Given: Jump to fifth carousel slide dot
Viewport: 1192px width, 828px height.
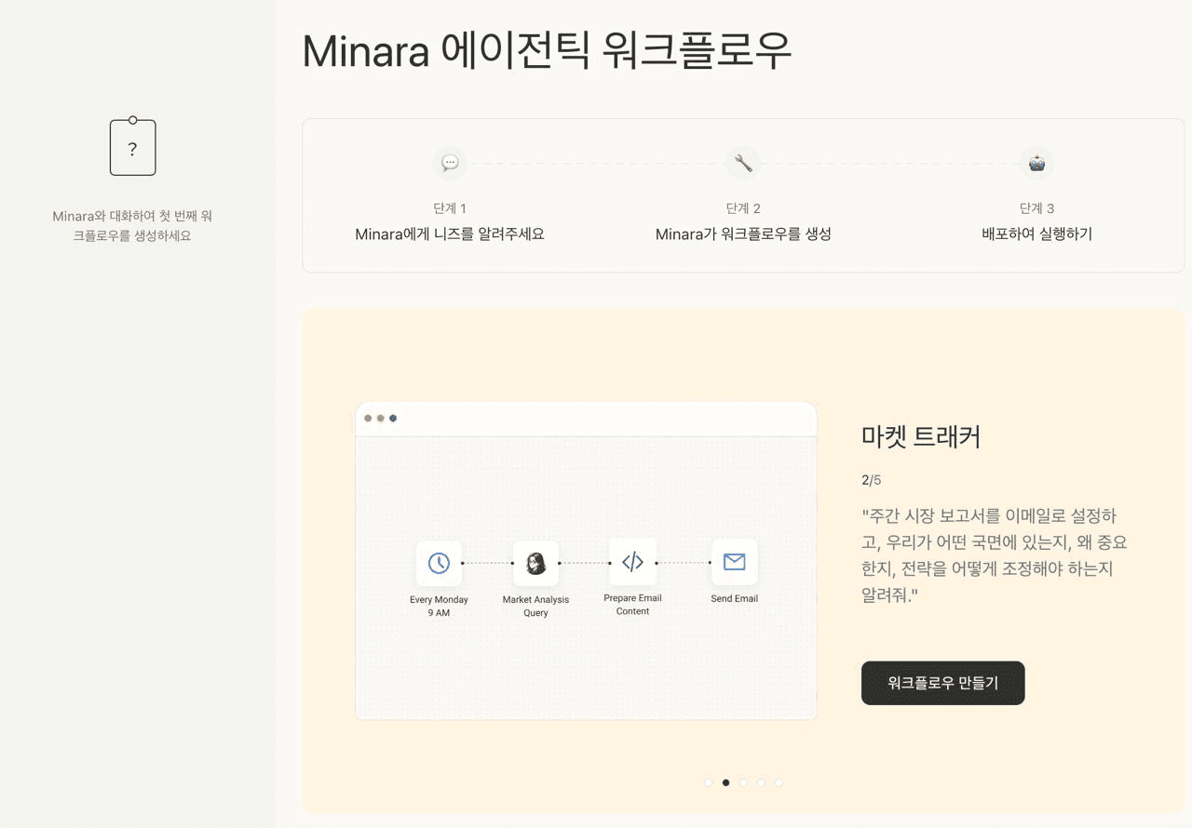Looking at the screenshot, I should point(779,782).
